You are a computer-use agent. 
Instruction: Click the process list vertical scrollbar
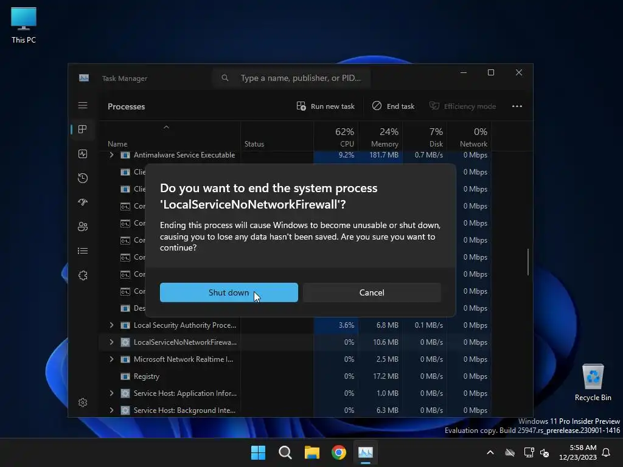pyautogui.click(x=528, y=262)
